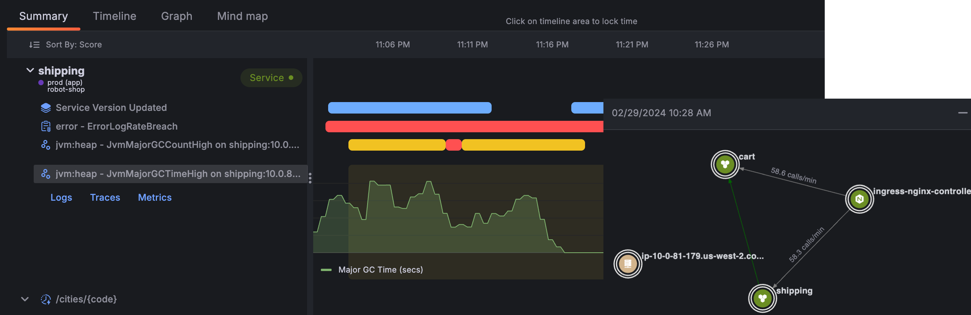The image size is (971, 315).
Task: Click the red ErrorLogRateBreach timeline bar
Action: click(463, 127)
